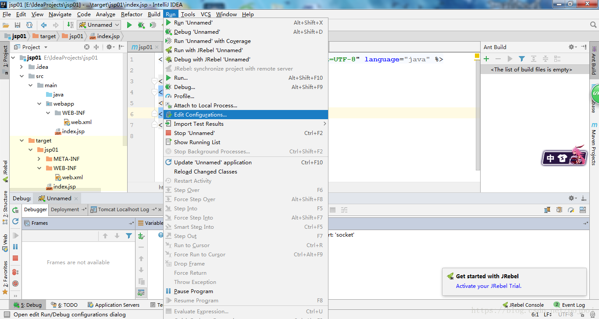
Task: Click green plus Add icon in Ant Build
Action: point(486,59)
